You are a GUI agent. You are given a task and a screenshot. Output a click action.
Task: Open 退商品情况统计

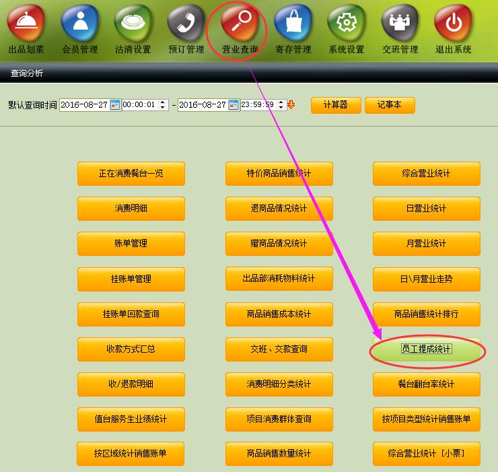(279, 209)
